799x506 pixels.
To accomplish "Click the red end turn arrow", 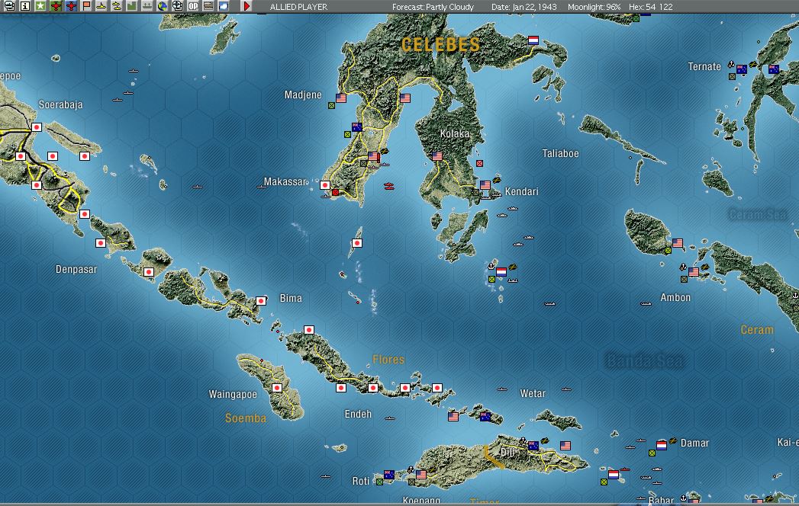I will pyautogui.click(x=246, y=6).
